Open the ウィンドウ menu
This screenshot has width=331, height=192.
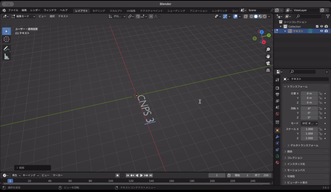pyautogui.click(x=50, y=10)
